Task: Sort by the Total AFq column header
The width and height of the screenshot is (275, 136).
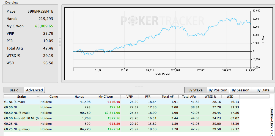Action: (189, 97)
